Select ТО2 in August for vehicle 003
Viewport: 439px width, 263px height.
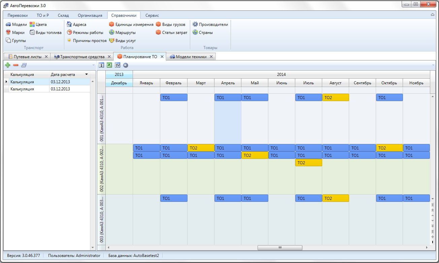click(335, 198)
